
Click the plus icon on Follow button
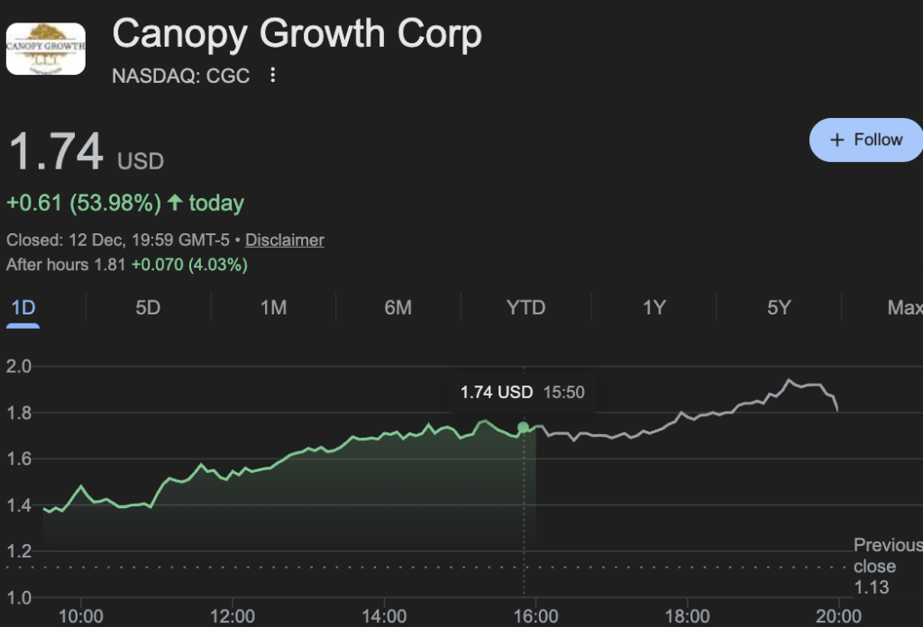pos(837,140)
